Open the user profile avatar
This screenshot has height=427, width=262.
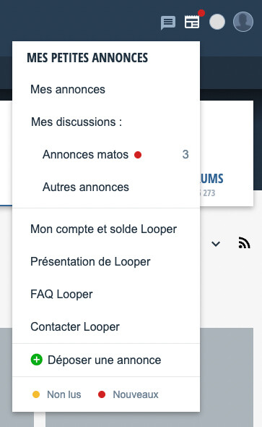[x=243, y=22]
